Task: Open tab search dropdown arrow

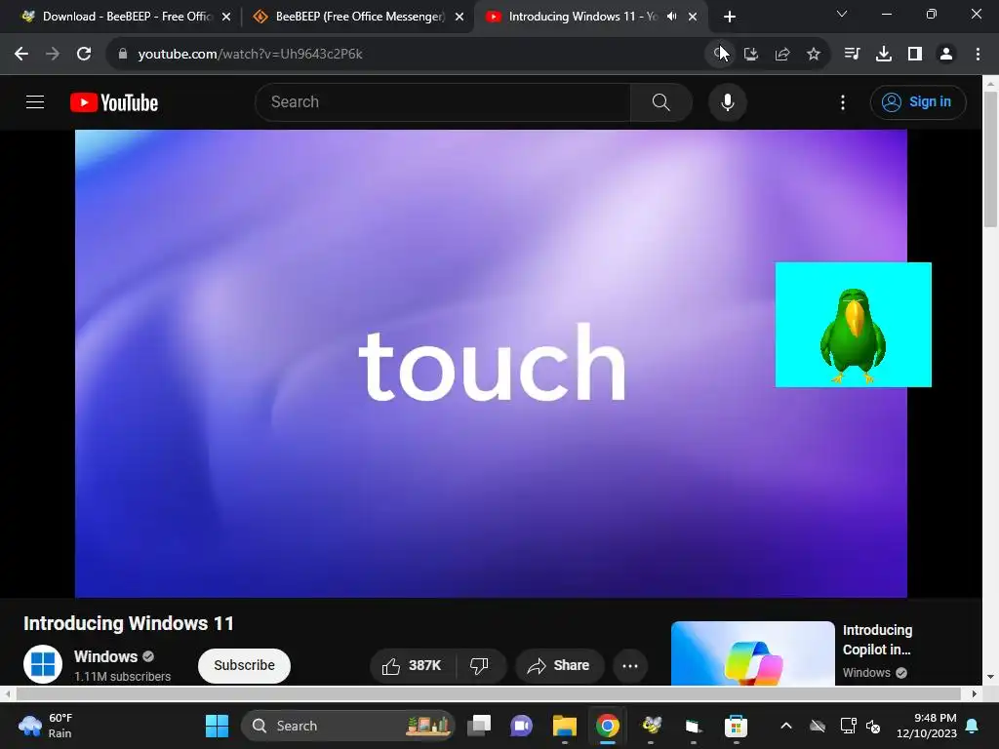Action: pos(842,14)
